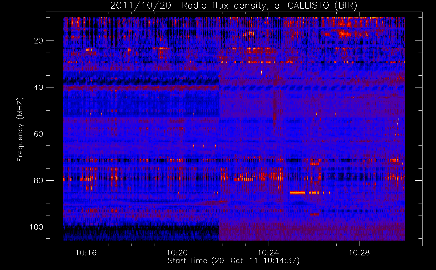Click the plot title '2011/10/20 Radio flux density'
This screenshot has width=436, height=270.
pyautogui.click(x=234, y=6)
